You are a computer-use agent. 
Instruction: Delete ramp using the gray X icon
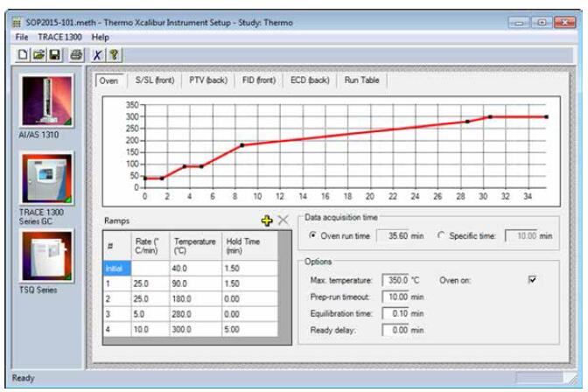tap(283, 220)
